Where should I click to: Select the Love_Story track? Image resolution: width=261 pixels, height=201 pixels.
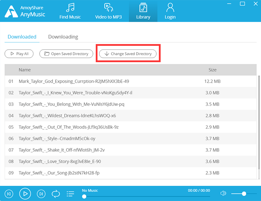pyautogui.click(x=130, y=161)
